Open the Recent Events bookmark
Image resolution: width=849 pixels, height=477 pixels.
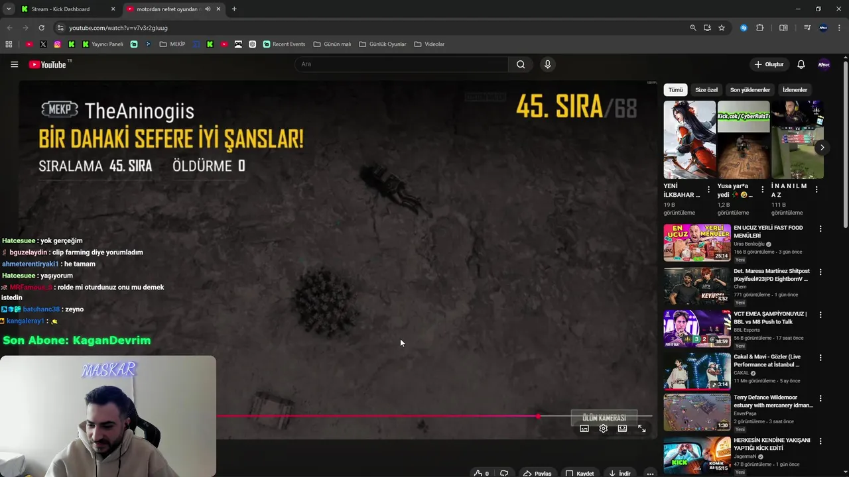284,44
